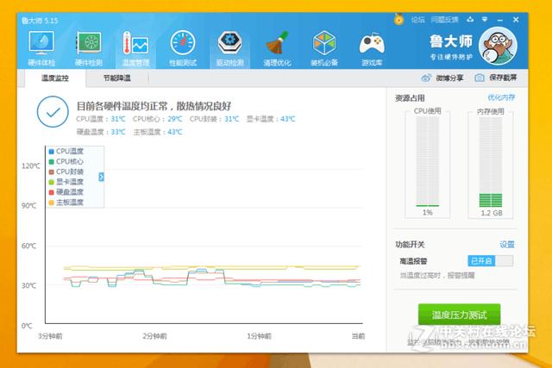Toggle the 高温报警 switch

click(491, 261)
